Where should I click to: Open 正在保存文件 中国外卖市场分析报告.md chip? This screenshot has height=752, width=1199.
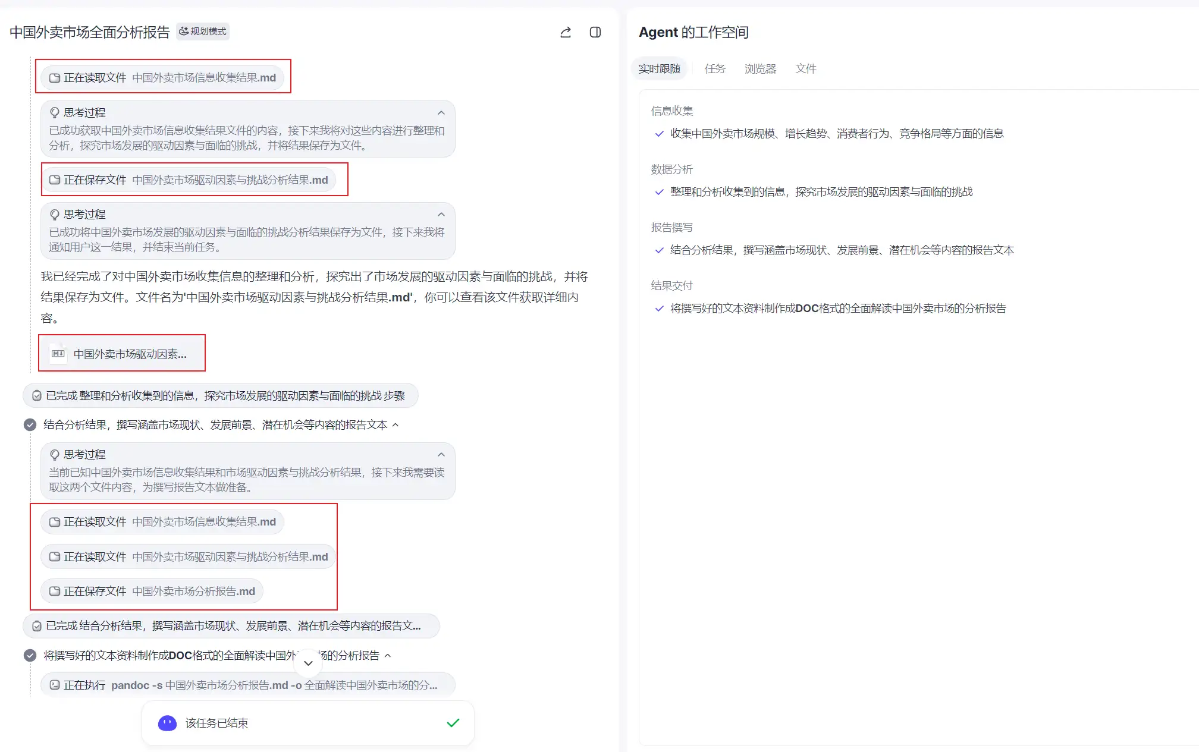152,591
